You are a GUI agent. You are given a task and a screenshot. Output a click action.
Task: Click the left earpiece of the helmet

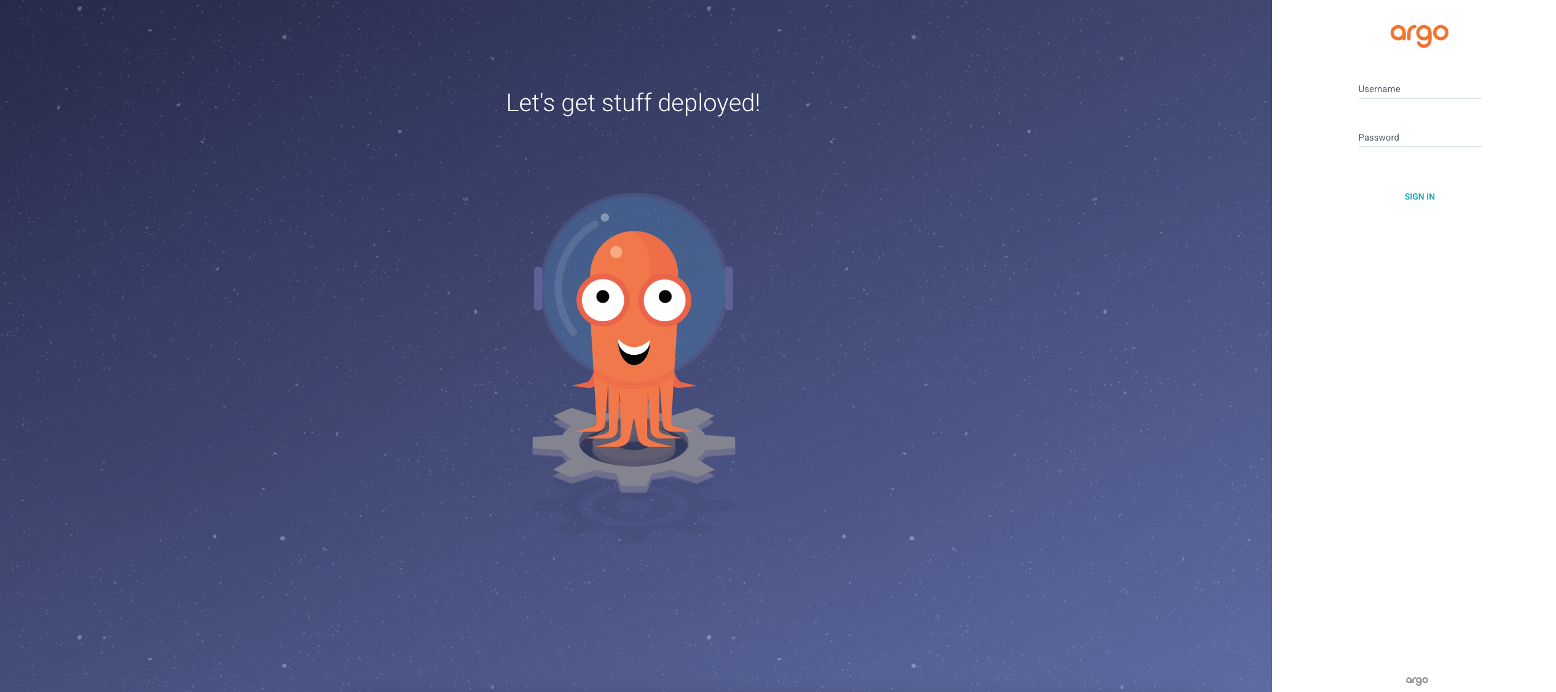[538, 288]
